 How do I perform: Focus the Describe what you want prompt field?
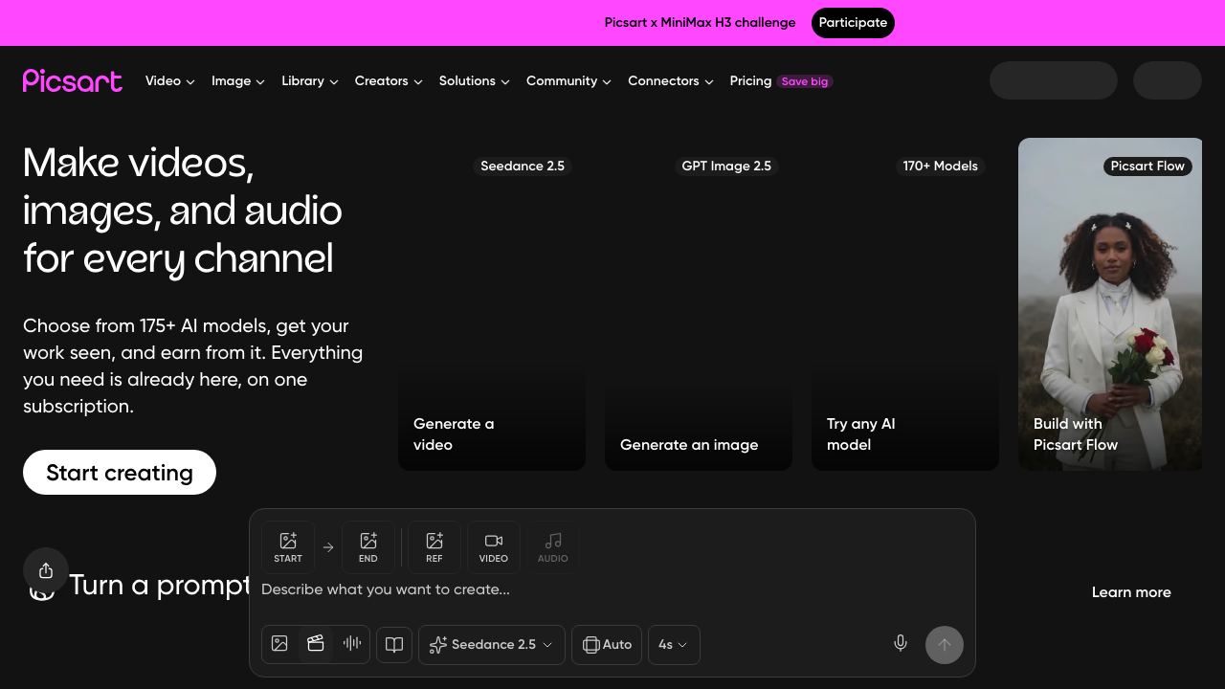[612, 589]
